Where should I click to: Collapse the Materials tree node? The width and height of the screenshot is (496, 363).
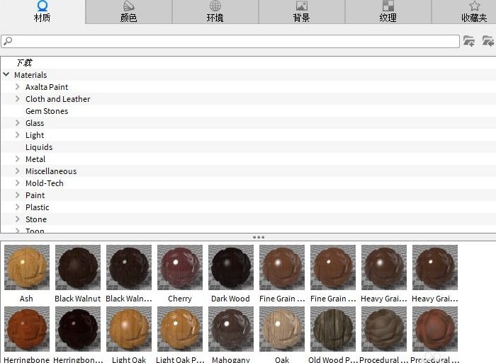(6, 74)
